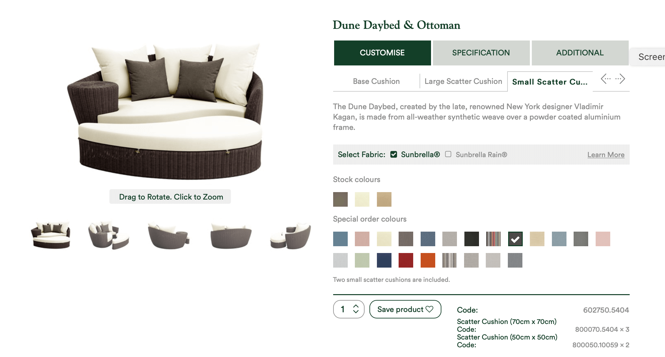Image resolution: width=665 pixels, height=357 pixels.
Task: Increase quantity with the up chevron
Action: 356,306
